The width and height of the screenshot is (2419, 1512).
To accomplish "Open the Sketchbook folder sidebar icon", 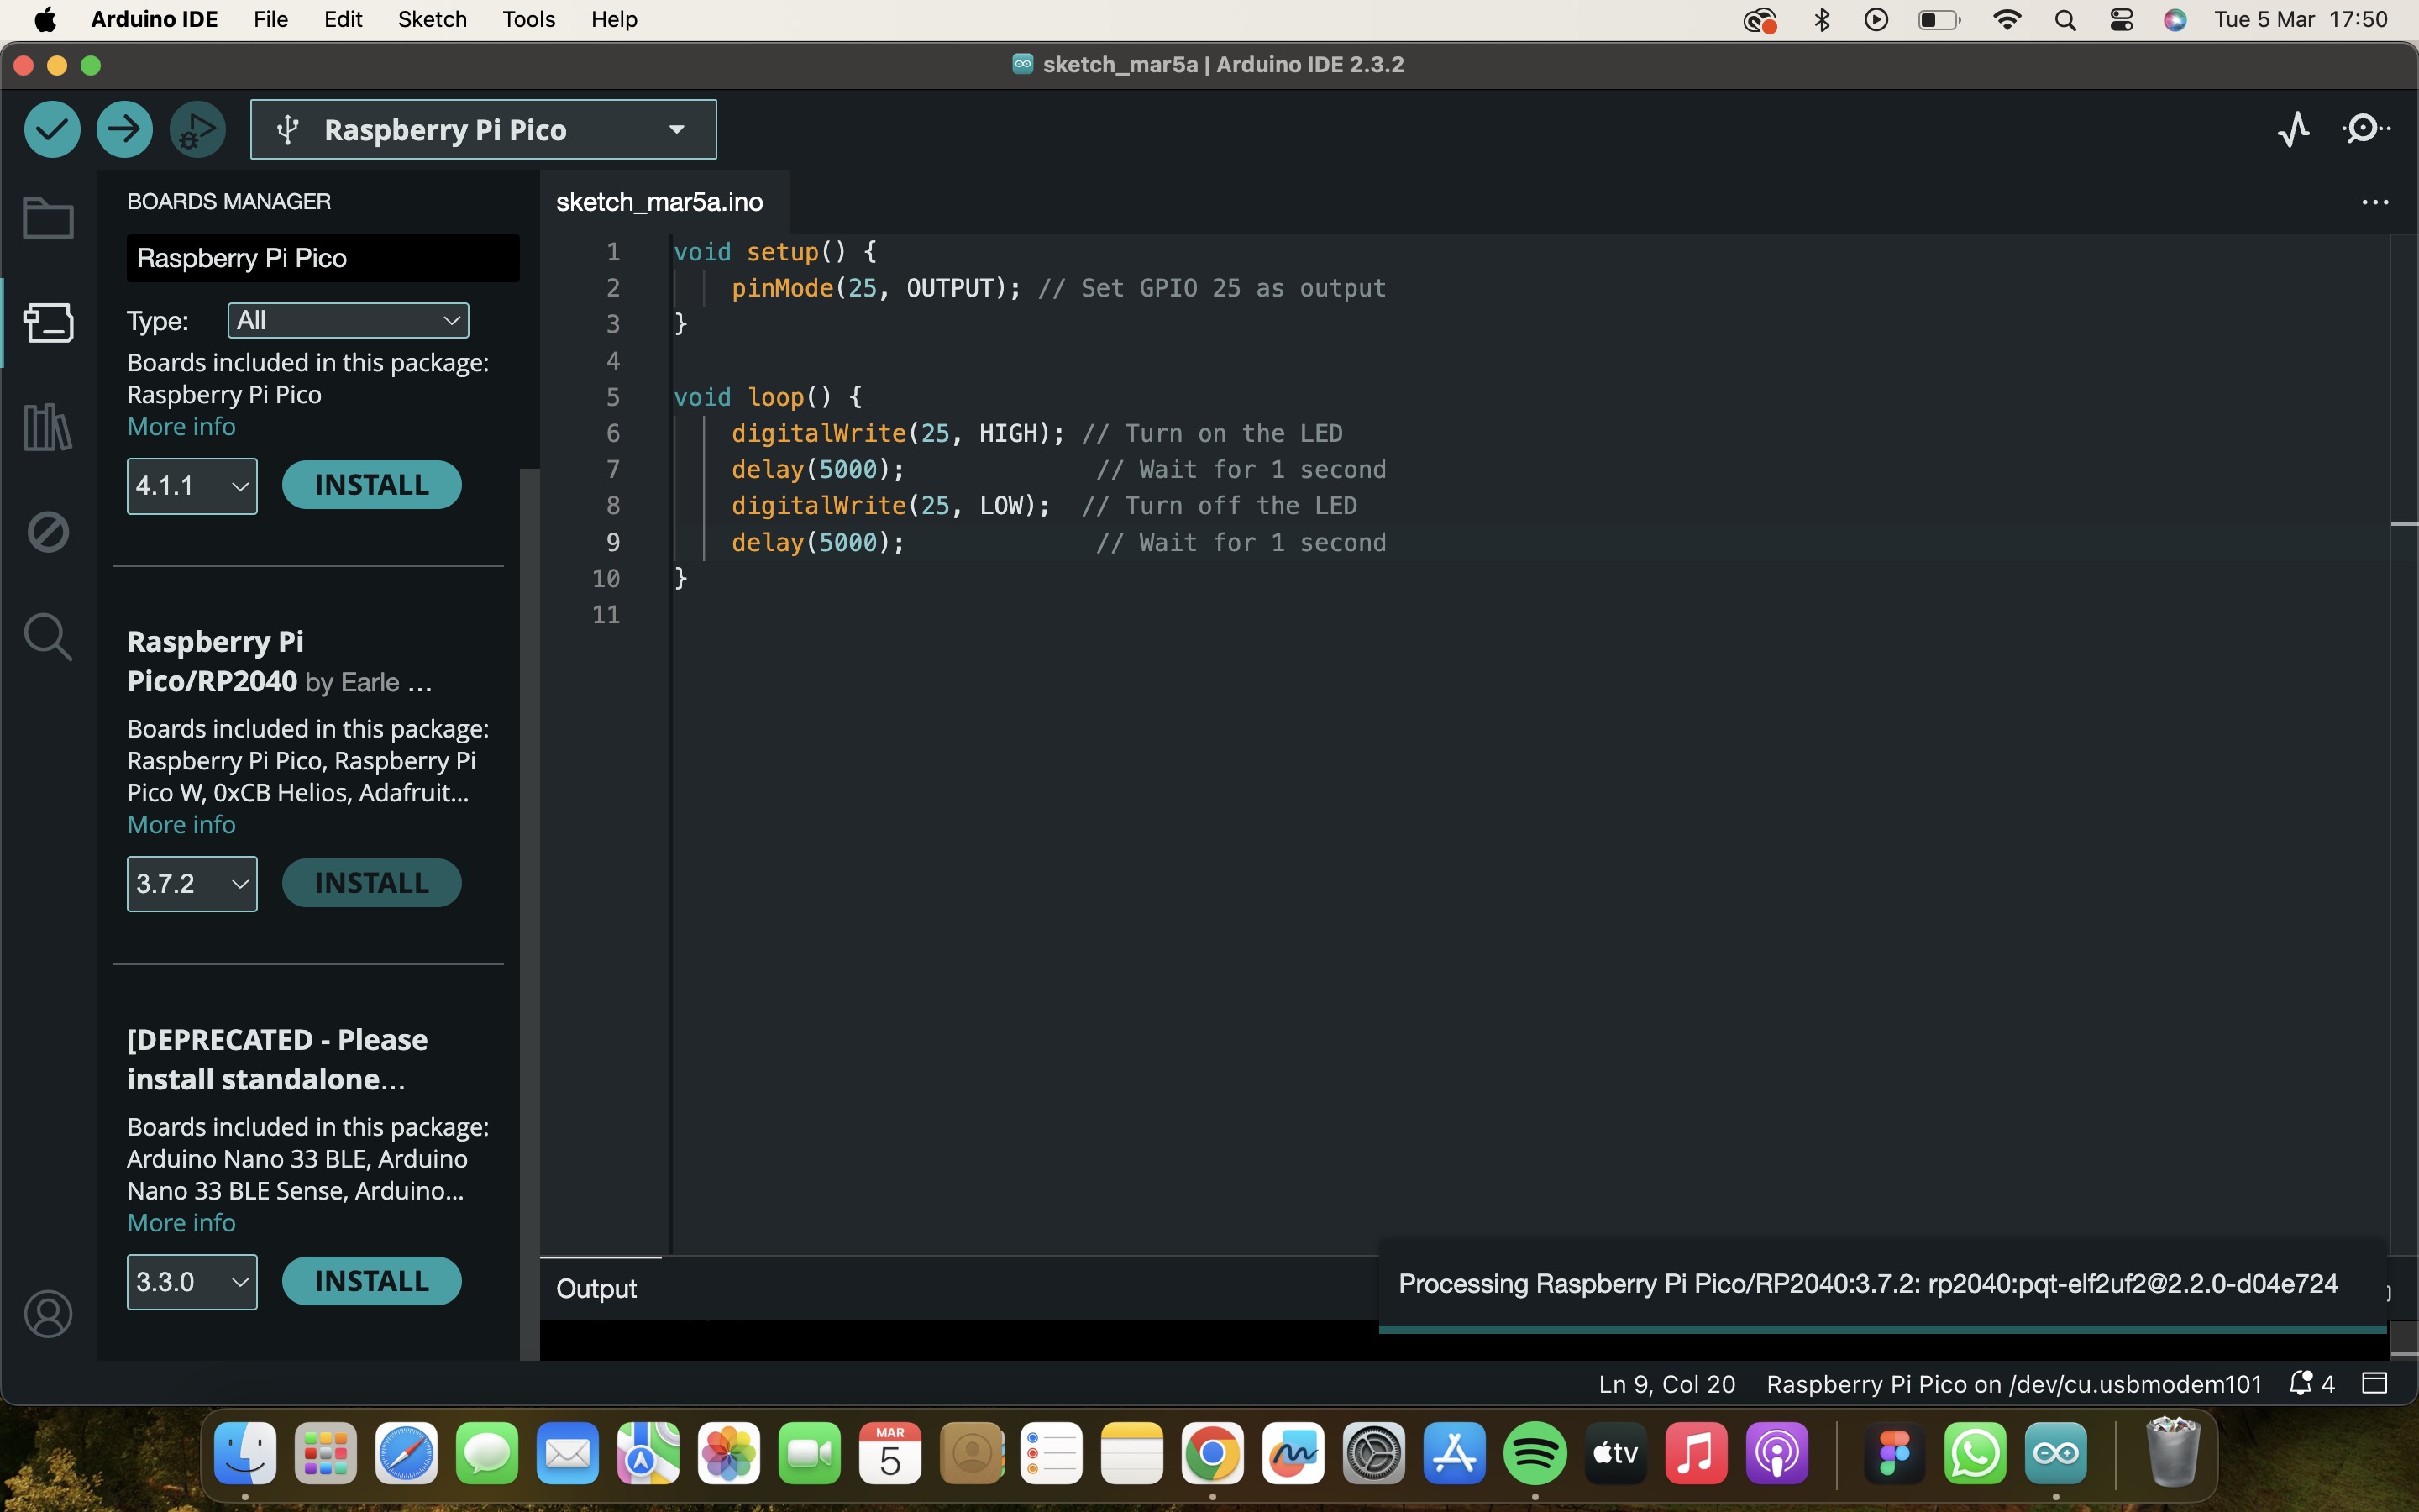I will pyautogui.click(x=48, y=217).
